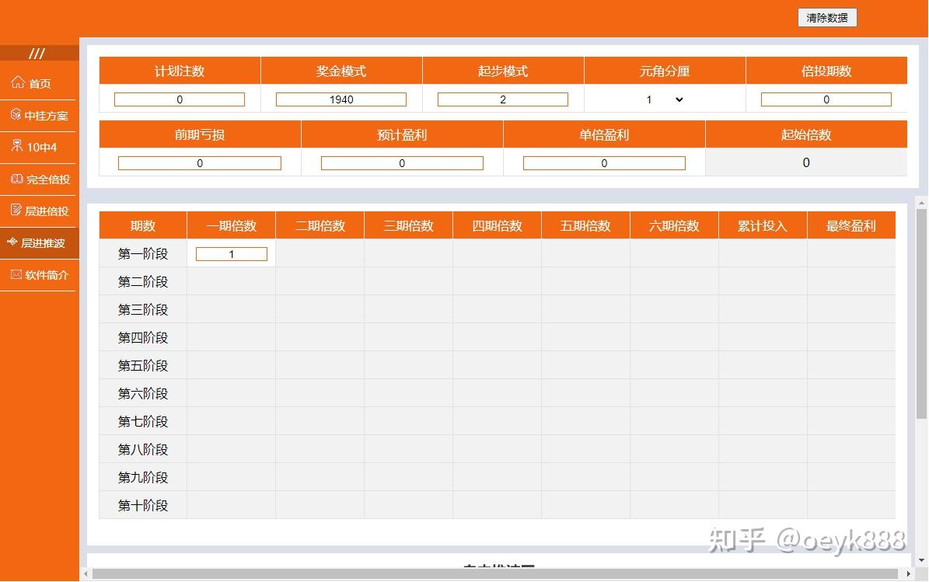The width and height of the screenshot is (929, 582).
Task: Focus the 奖金模式 input showing 1940
Action: click(x=341, y=99)
